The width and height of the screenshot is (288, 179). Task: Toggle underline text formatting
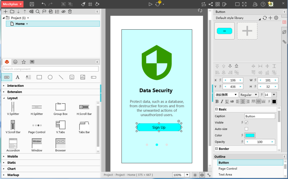pos(227,101)
